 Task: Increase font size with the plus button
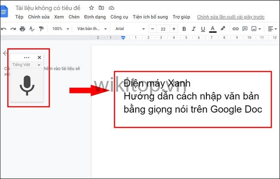coord(174,29)
